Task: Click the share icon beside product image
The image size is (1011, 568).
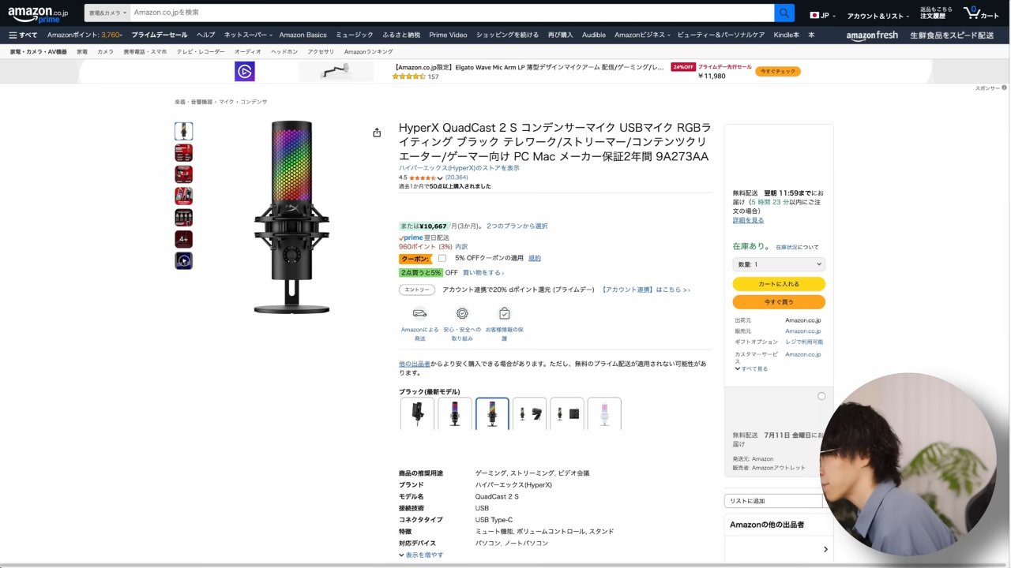Action: click(377, 133)
